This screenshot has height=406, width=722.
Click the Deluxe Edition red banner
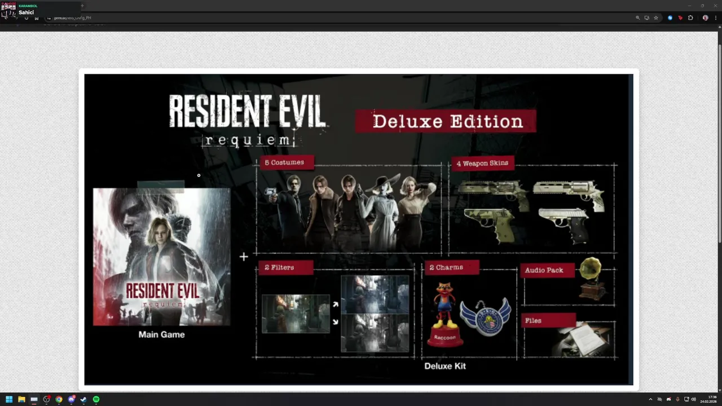tap(446, 121)
